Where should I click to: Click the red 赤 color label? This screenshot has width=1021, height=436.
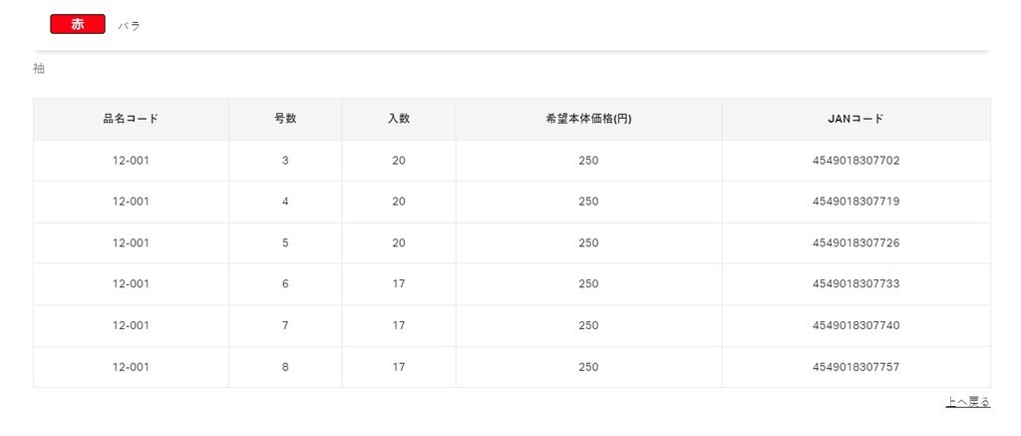pos(78,25)
